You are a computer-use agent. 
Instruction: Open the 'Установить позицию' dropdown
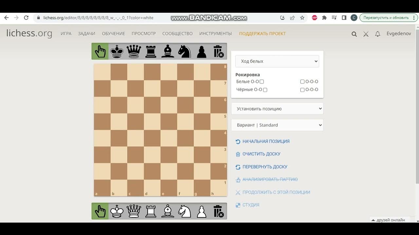pos(277,109)
